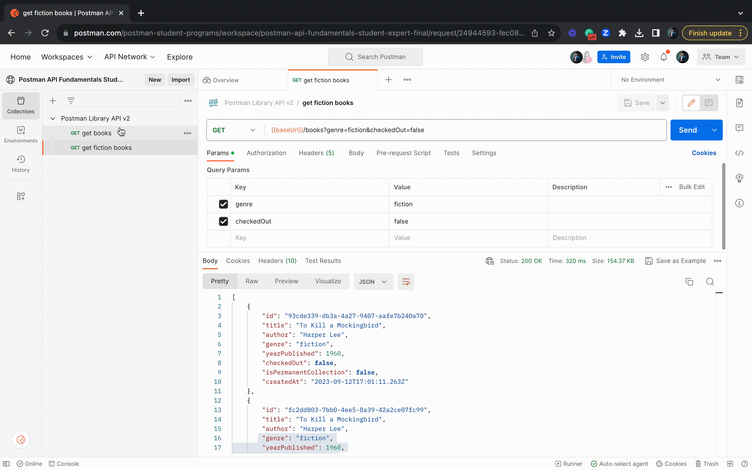752x470 pixels.
Task: Copy the response body
Action: point(689,282)
